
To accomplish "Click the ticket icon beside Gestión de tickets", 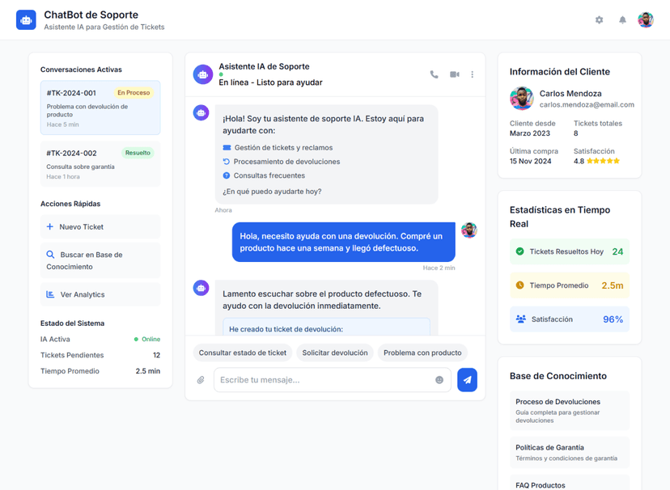I will pos(227,148).
